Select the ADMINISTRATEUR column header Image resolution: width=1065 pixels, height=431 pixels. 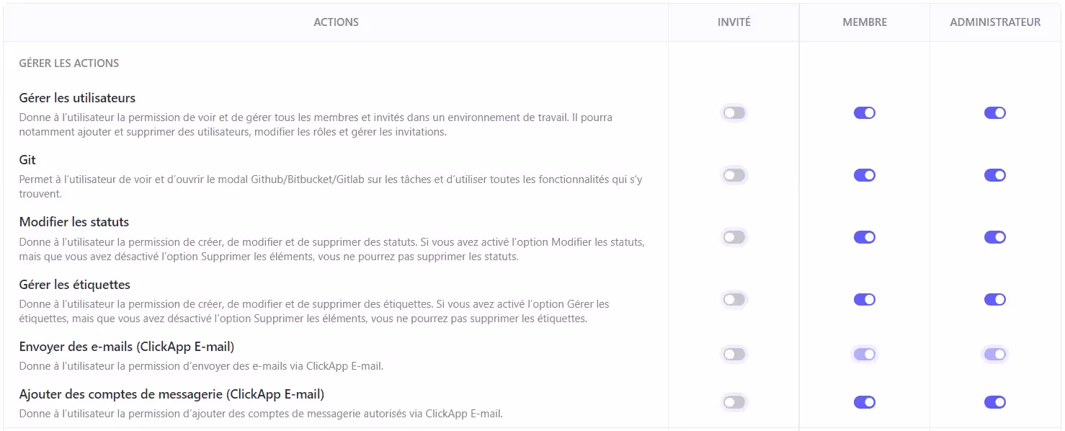pyautogui.click(x=995, y=22)
